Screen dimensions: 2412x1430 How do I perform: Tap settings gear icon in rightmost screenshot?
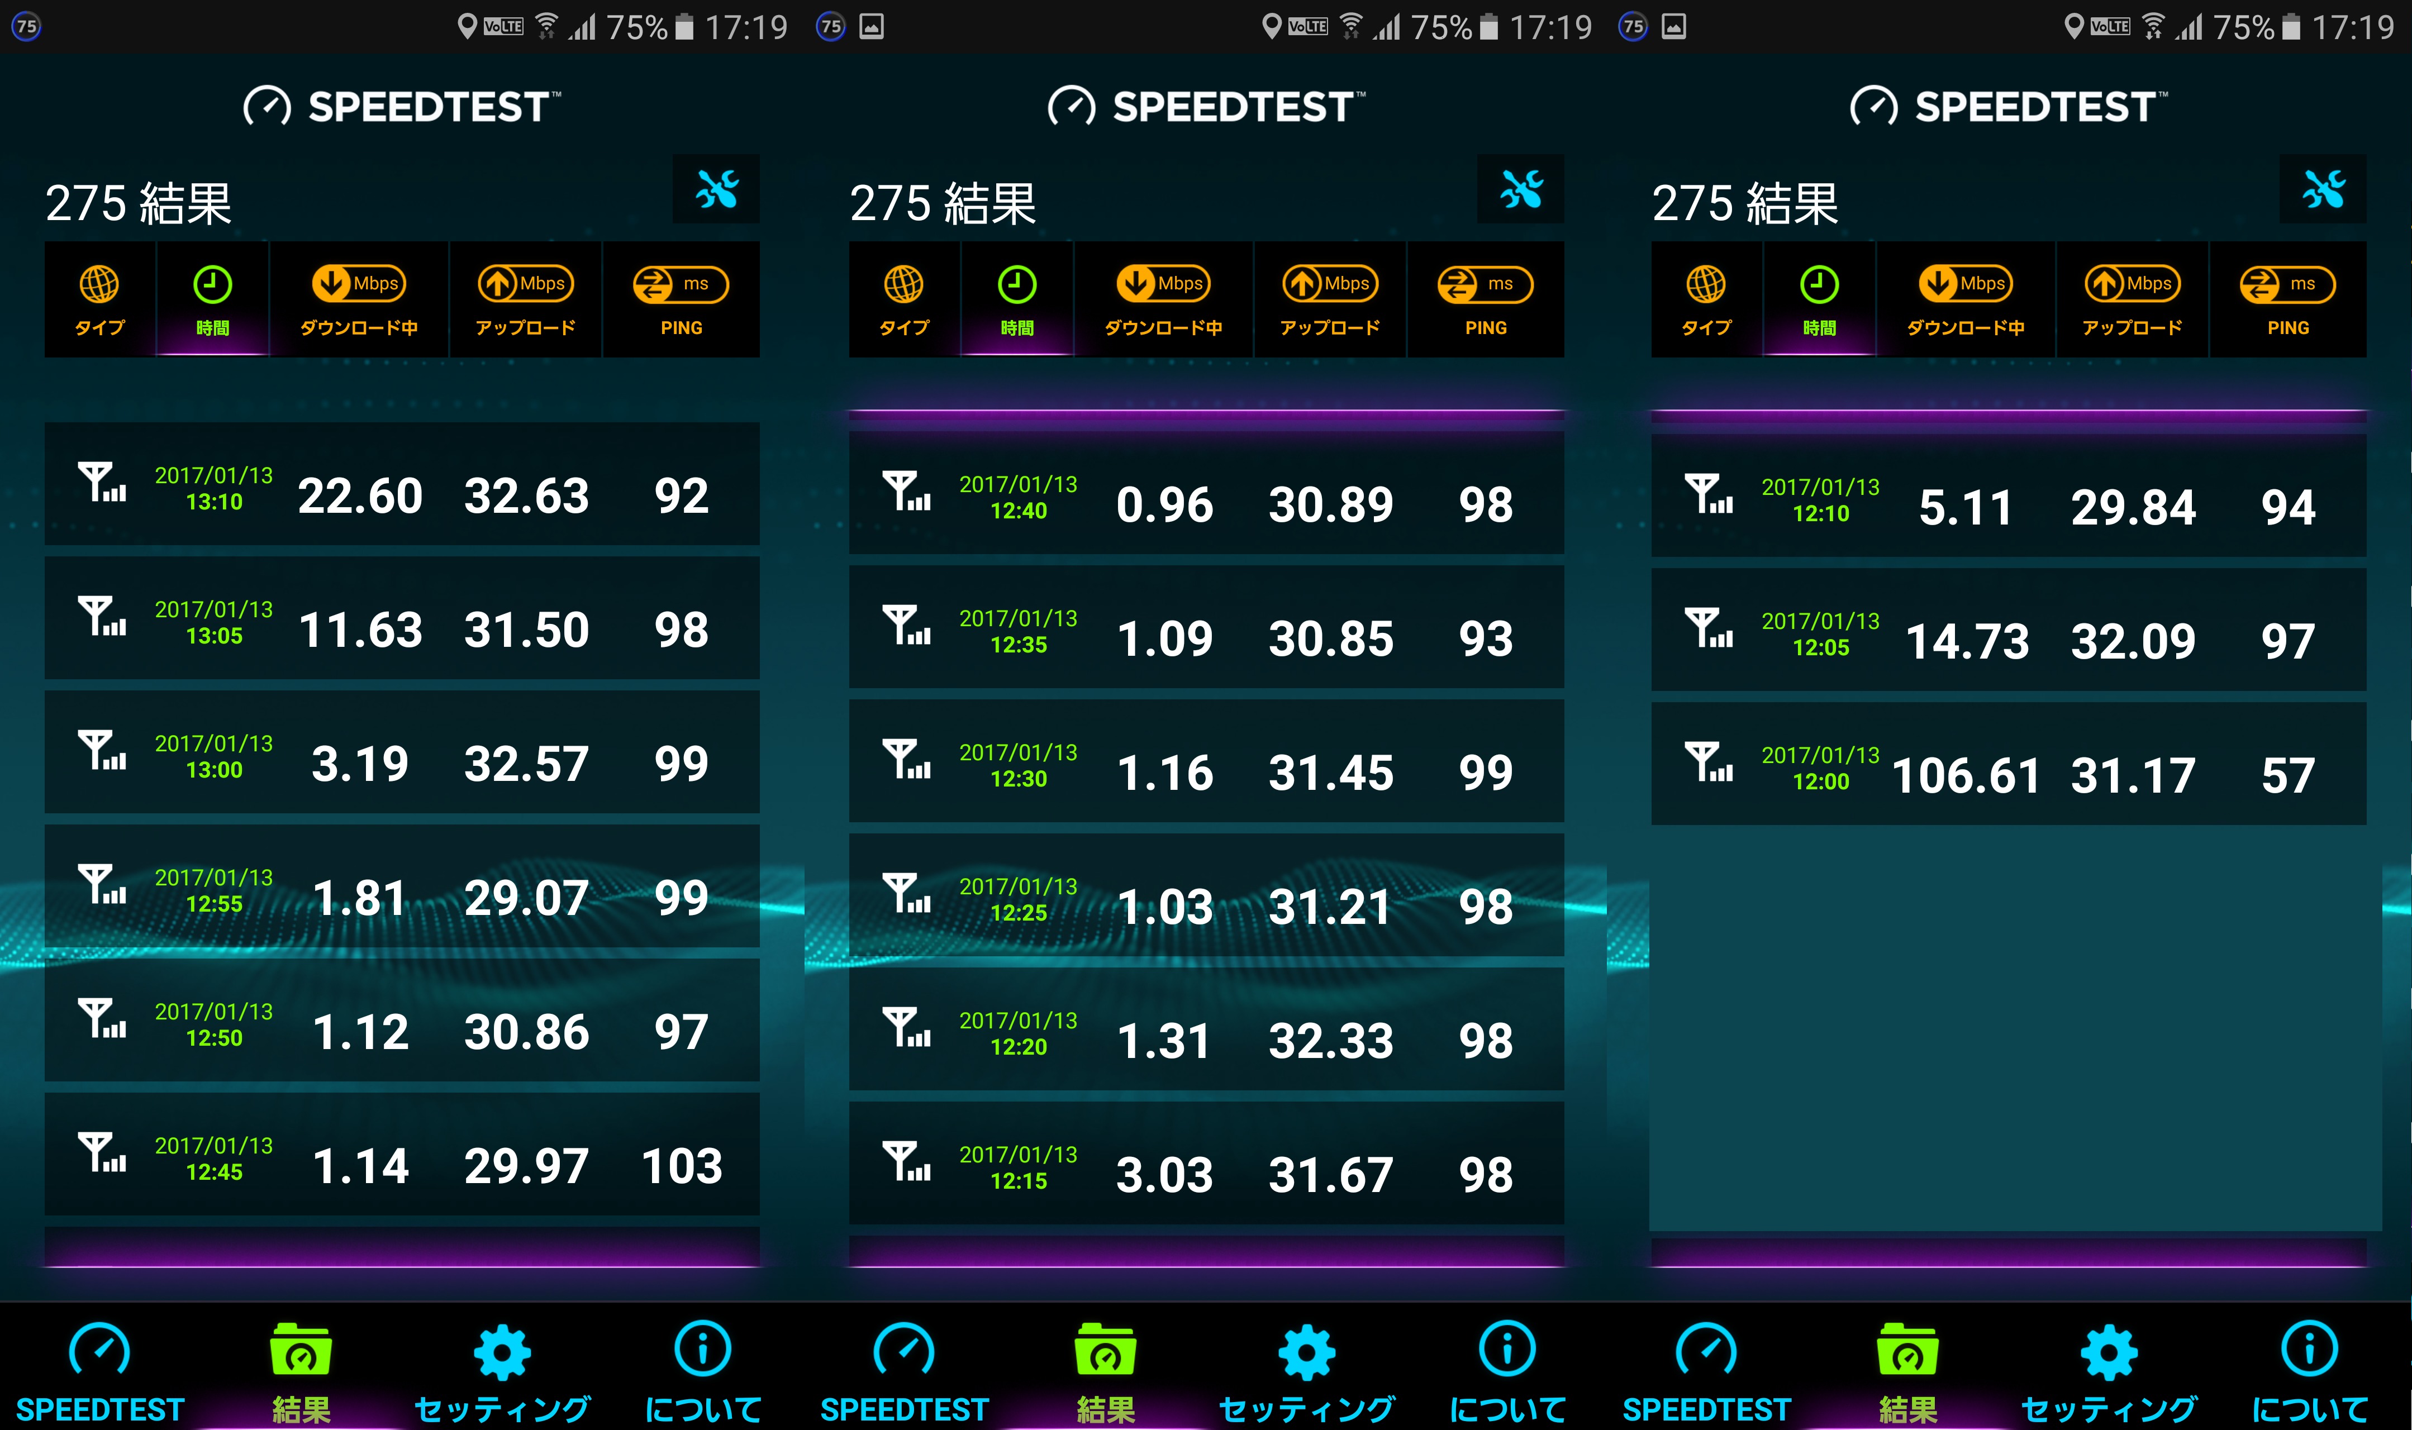[2109, 1353]
